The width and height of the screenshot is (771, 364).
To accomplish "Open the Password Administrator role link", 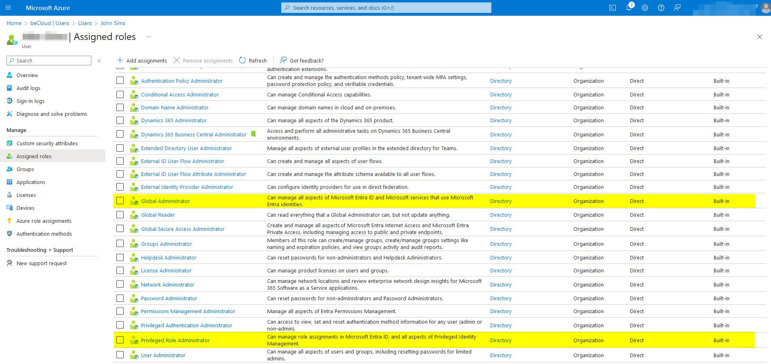I will pyautogui.click(x=169, y=298).
